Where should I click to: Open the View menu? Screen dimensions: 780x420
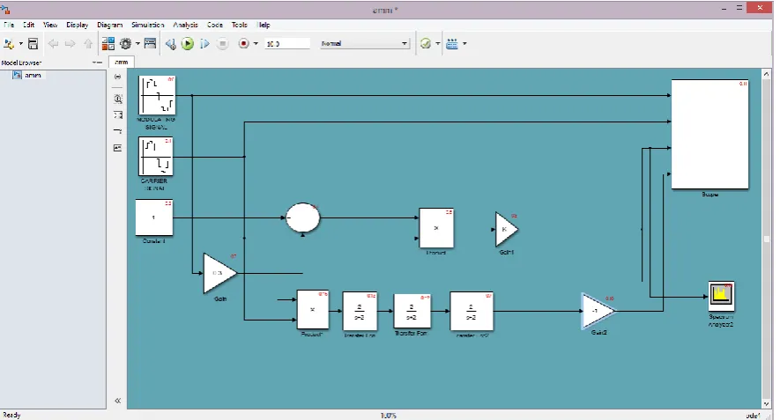[x=50, y=25]
